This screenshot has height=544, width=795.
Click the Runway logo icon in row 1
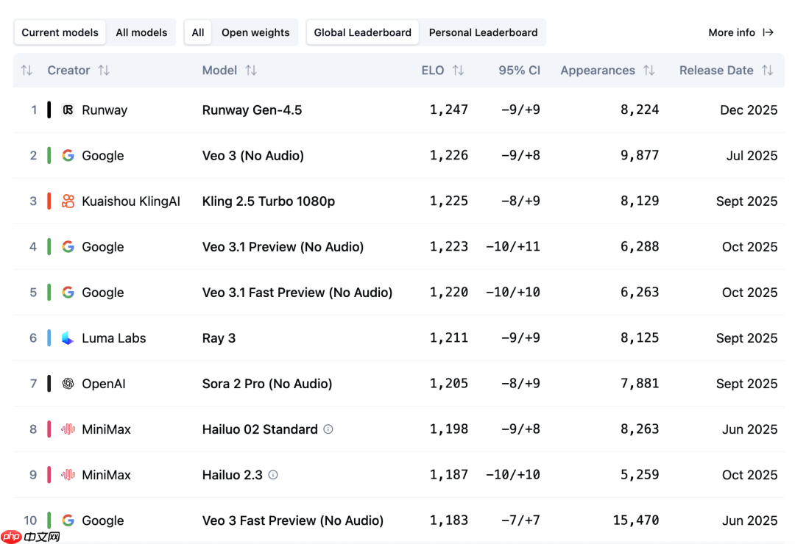(68, 110)
